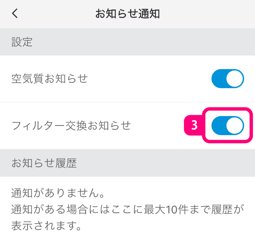Click the white knob of フィルター交換お知らせ toggle
The image size is (255, 242).
[x=235, y=126]
